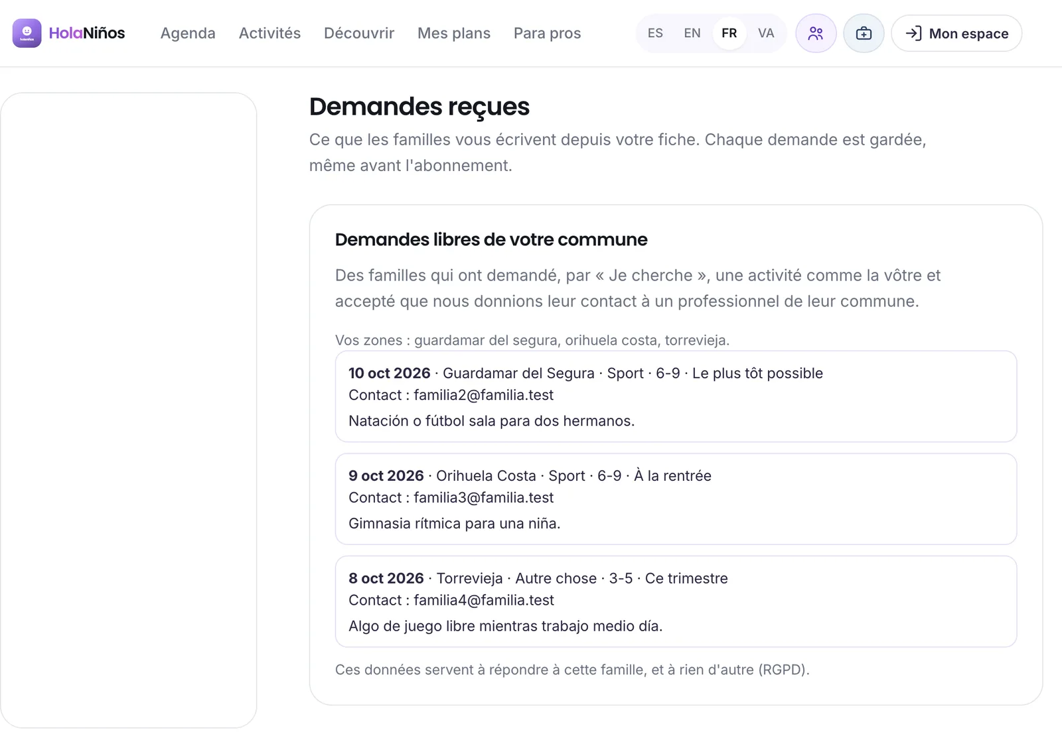Click contact familia3@familia.test

[483, 498]
